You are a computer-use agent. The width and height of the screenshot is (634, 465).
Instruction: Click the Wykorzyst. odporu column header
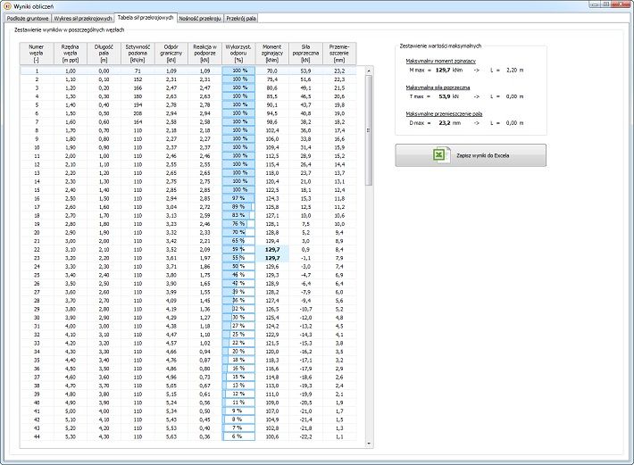point(238,54)
